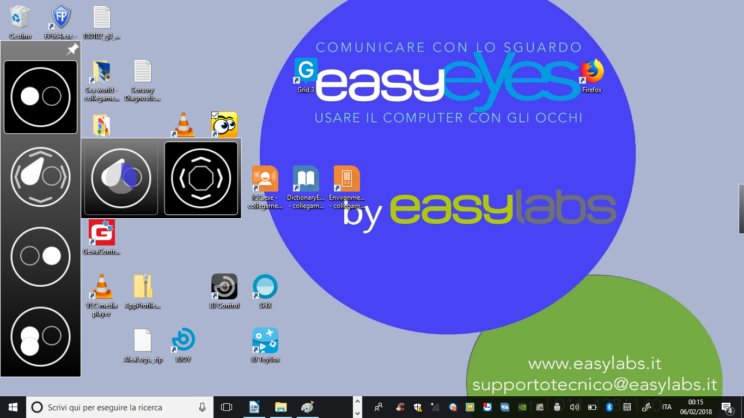
Task: Open the Windows Defender shield tray icon
Action: (x=418, y=407)
